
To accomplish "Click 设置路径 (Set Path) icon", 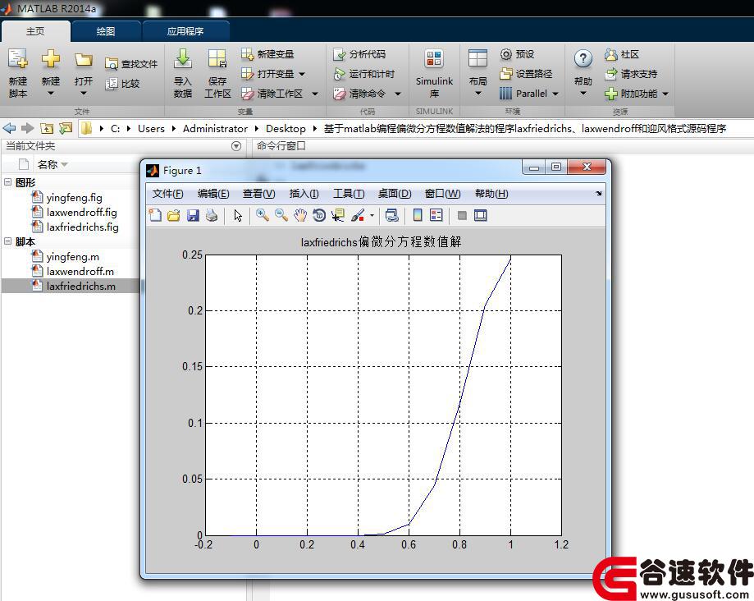I will tap(505, 74).
